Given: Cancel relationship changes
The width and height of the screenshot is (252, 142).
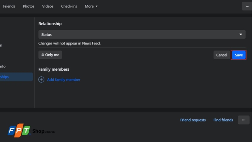Looking at the screenshot, I should click(222, 55).
